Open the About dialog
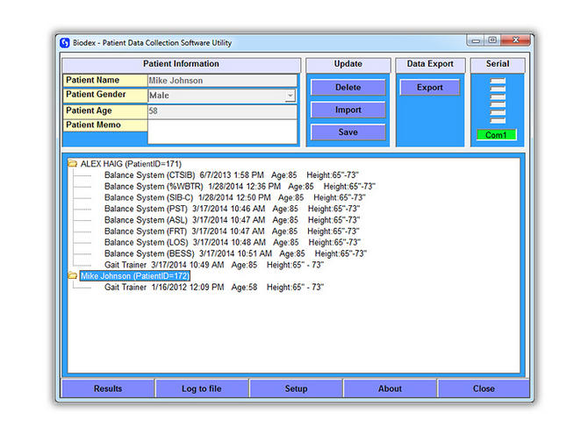 pyautogui.click(x=390, y=388)
